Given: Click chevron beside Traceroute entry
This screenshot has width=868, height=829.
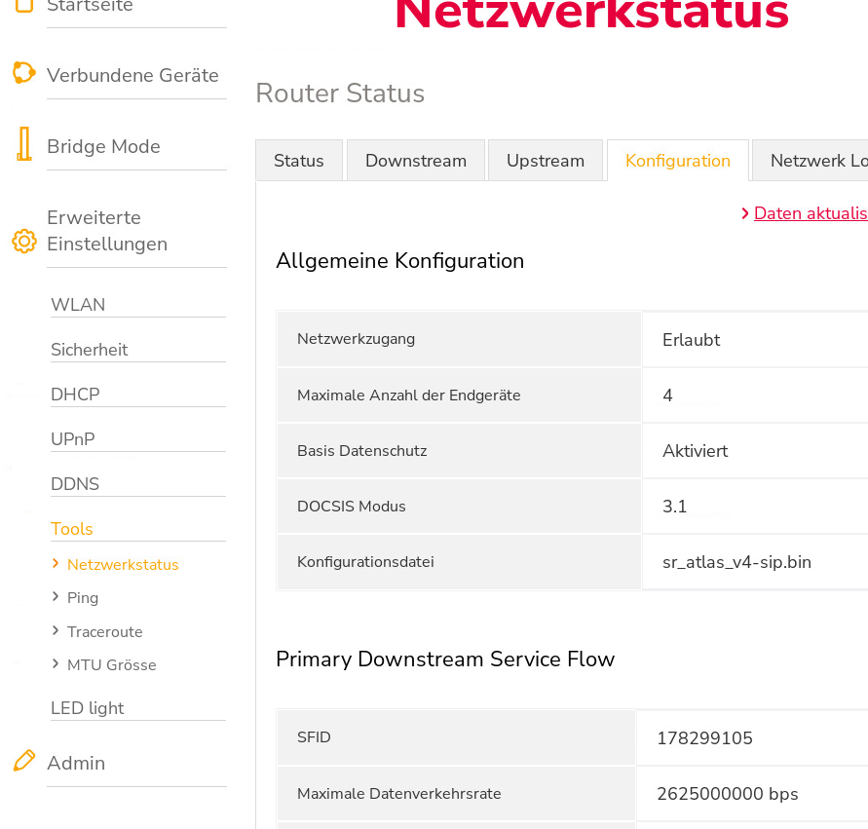Looking at the screenshot, I should (x=56, y=630).
